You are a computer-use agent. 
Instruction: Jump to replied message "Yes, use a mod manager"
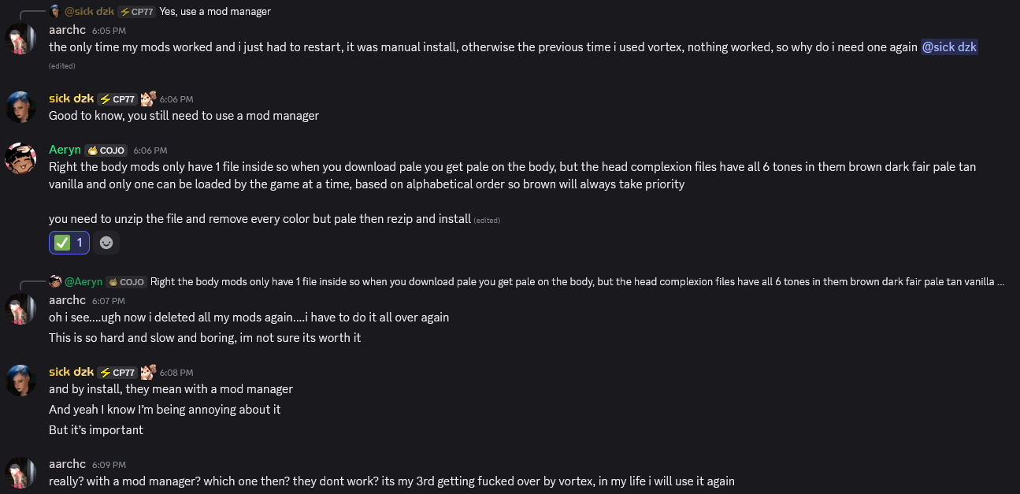214,11
